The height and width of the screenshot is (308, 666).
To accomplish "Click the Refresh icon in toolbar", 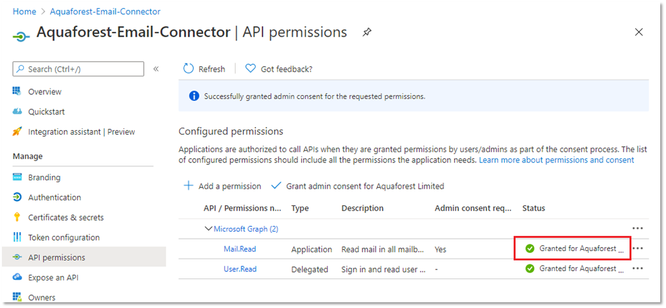I will click(x=188, y=69).
